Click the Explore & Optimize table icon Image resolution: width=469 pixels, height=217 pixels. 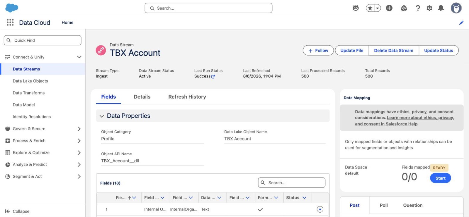coord(8,153)
